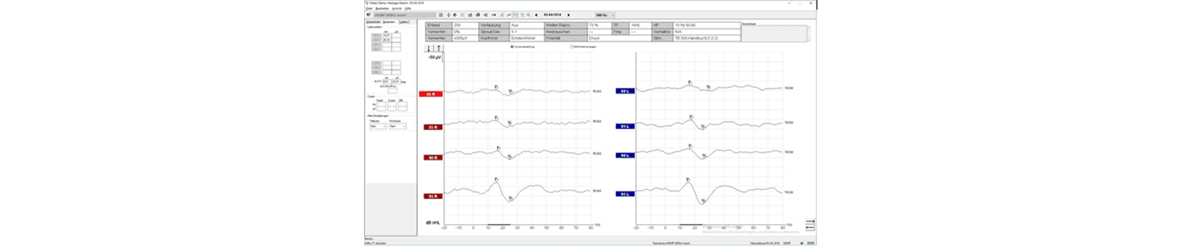1181x246 pixels.
Task: Click the print icon in toolbar
Action: pyautogui.click(x=478, y=15)
